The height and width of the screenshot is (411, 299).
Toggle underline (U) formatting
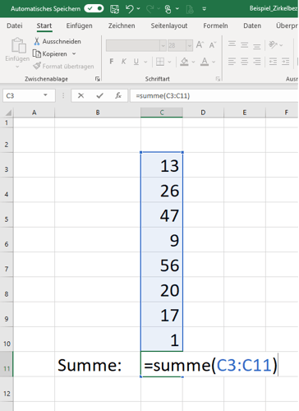coord(136,62)
